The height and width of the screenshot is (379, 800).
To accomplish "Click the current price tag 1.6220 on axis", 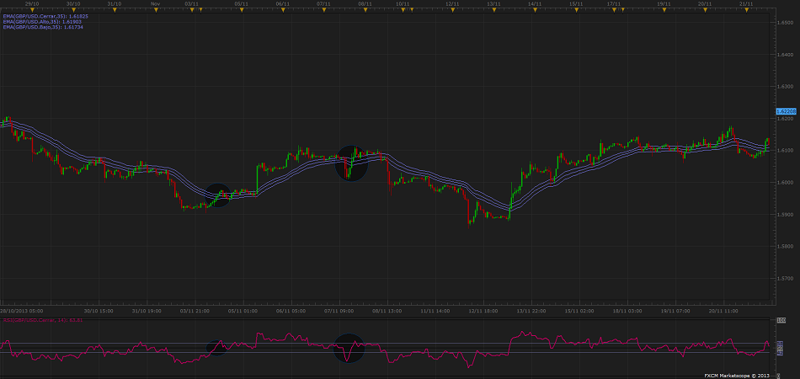I will (x=785, y=111).
